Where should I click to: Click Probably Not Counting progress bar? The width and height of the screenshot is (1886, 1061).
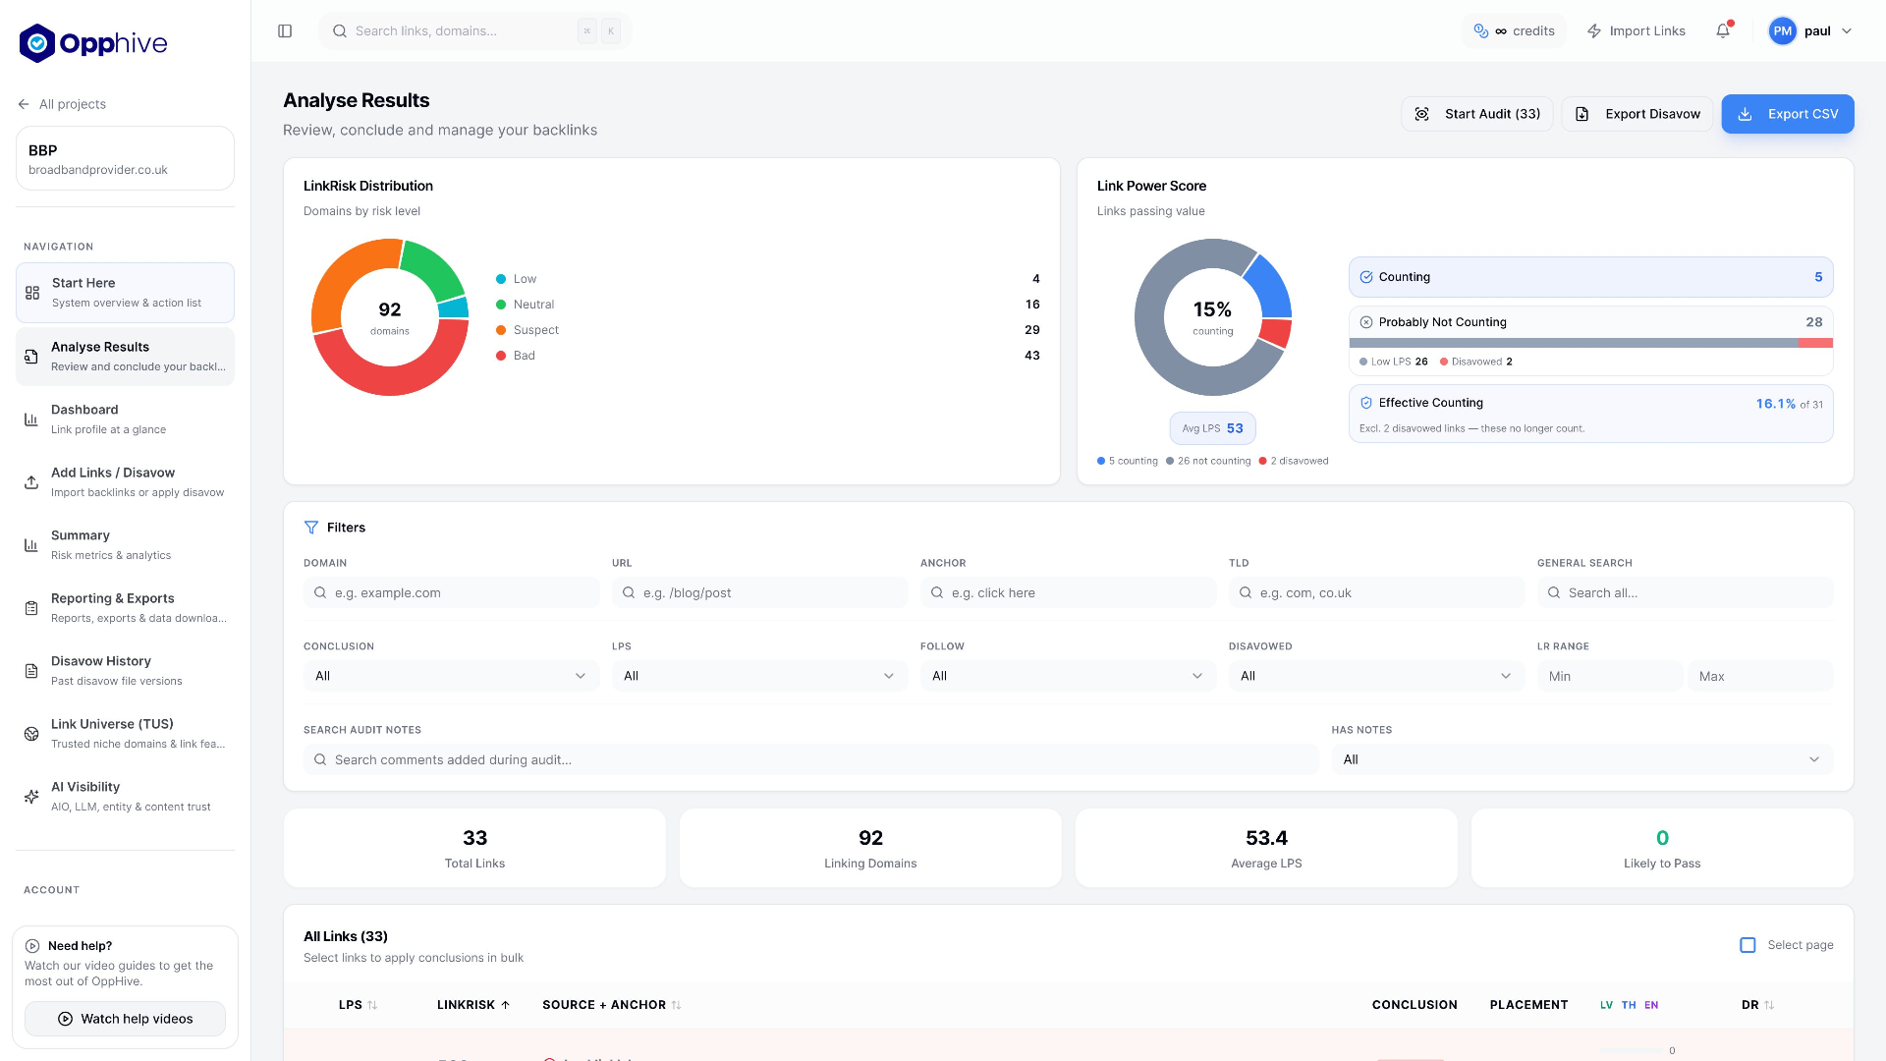point(1591,343)
